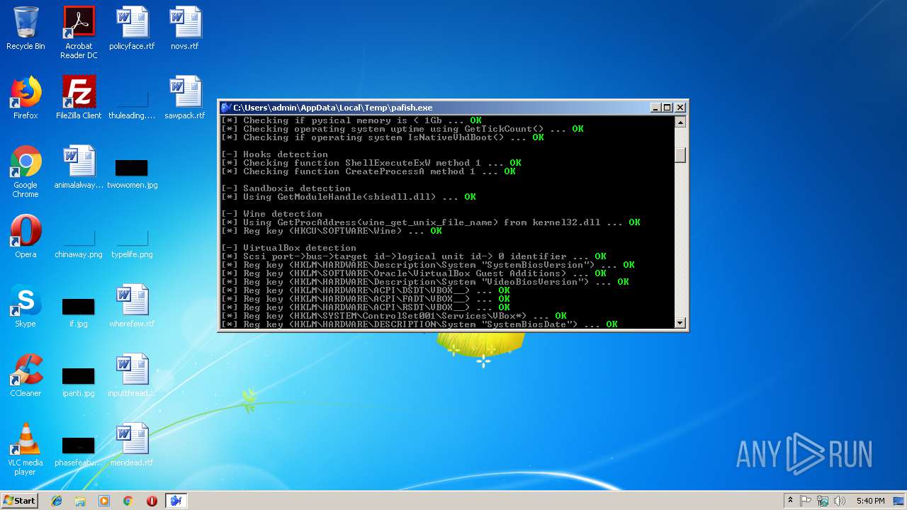This screenshot has height=510, width=907.
Task: Click the IsNativeVhdBoot check line
Action: click(383, 137)
